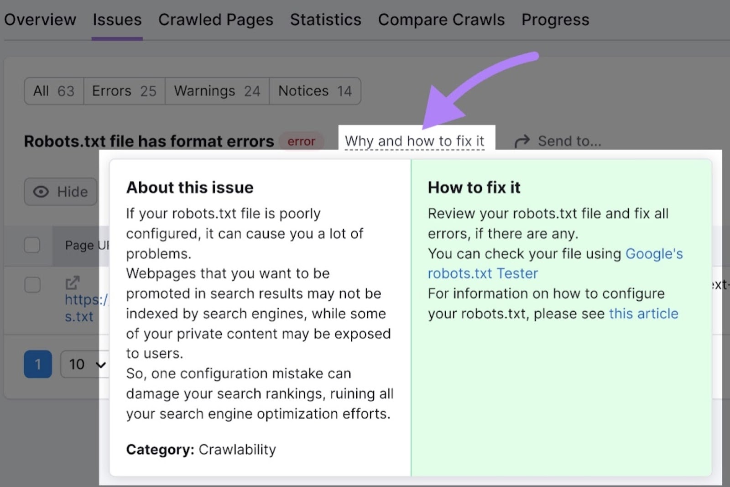The height and width of the screenshot is (487, 730).
Task: Switch to the Statistics tab
Action: [x=325, y=20]
